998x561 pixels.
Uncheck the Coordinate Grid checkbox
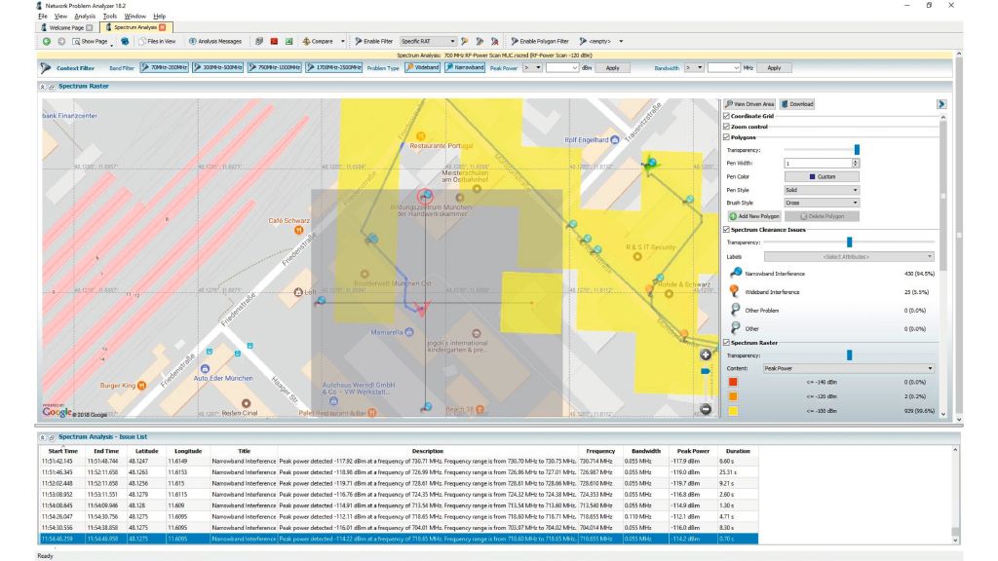pyautogui.click(x=726, y=116)
